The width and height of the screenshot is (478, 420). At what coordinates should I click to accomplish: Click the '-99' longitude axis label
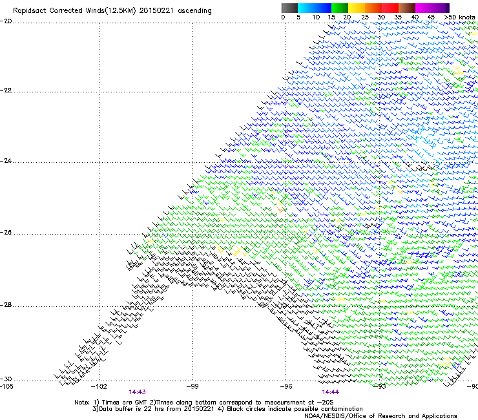(192, 387)
